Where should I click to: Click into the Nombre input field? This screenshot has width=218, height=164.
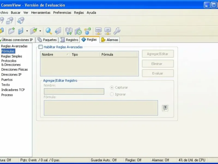tap(74, 91)
